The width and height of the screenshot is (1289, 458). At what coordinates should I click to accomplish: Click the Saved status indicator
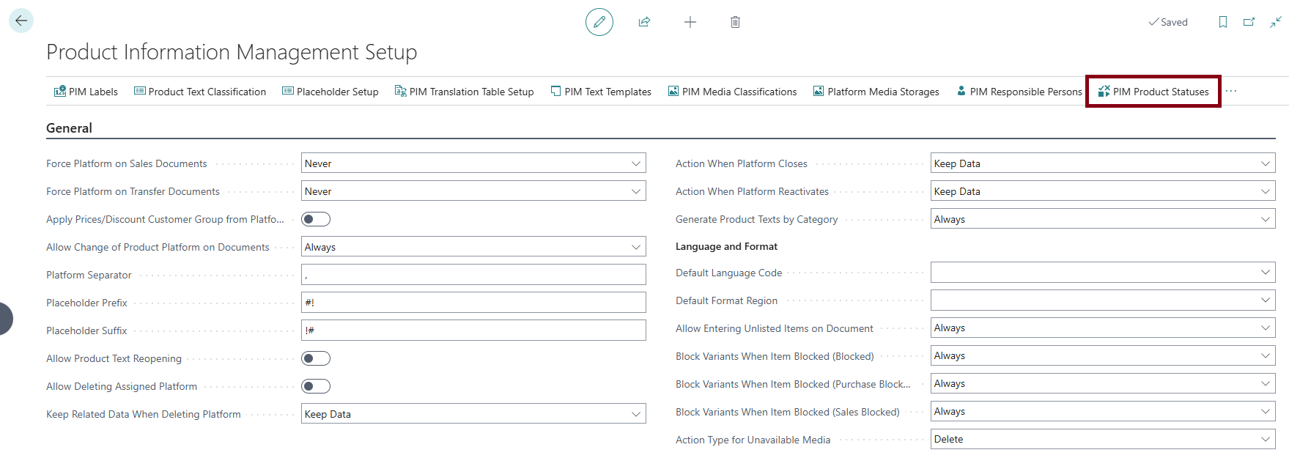tap(1168, 22)
